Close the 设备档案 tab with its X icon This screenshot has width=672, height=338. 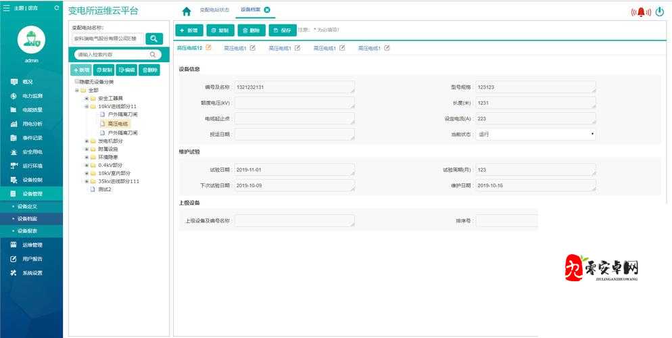click(267, 9)
